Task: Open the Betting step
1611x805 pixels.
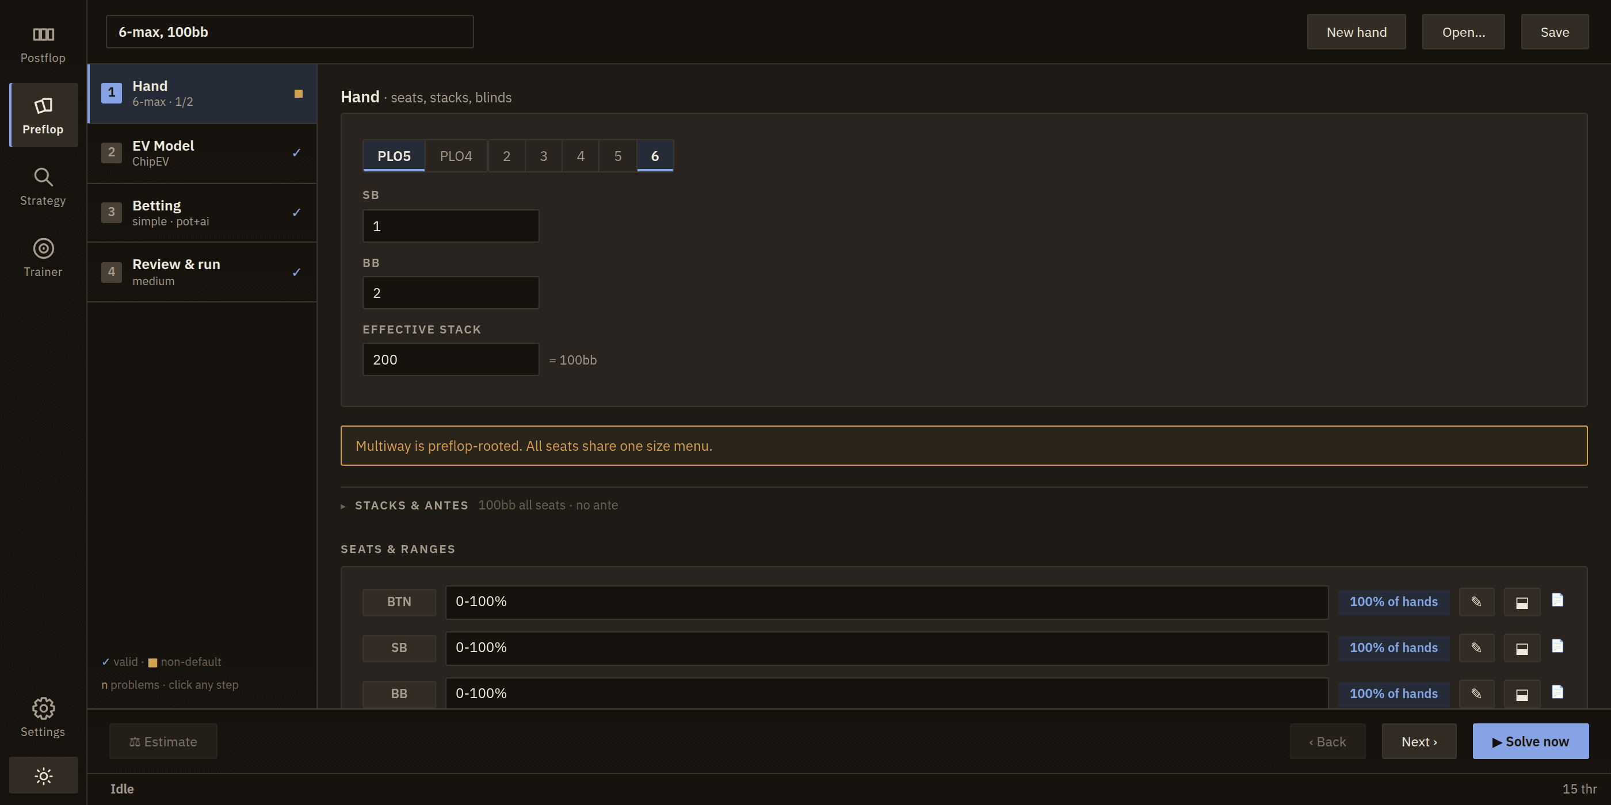Action: click(202, 213)
